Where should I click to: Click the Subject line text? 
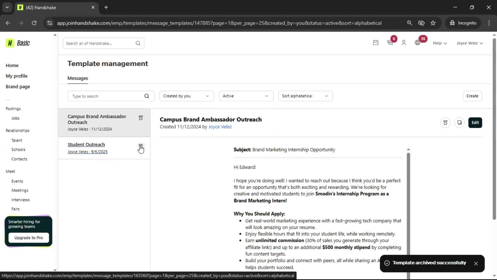284,150
